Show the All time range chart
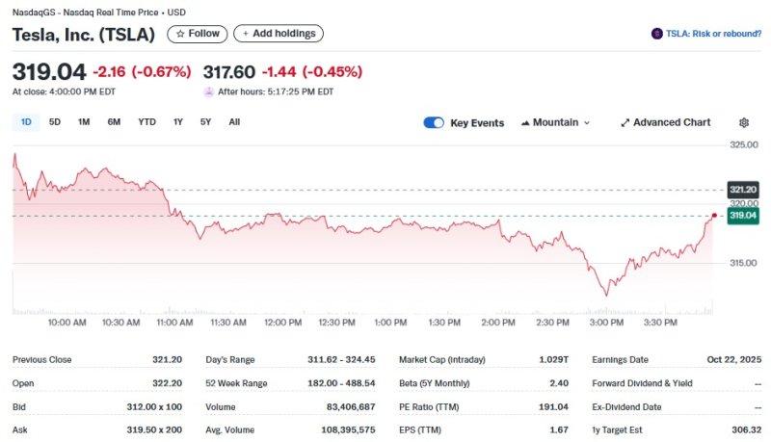The image size is (771, 442). [x=234, y=122]
